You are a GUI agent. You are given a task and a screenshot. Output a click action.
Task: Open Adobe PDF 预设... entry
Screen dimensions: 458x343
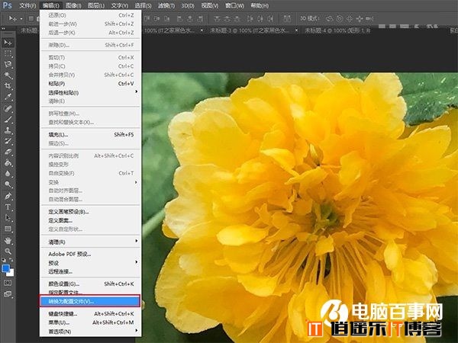[x=91, y=254]
